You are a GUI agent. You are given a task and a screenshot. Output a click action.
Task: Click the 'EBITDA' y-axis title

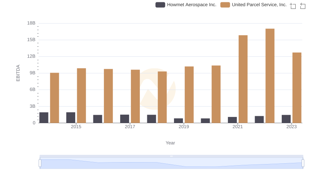point(18,73)
